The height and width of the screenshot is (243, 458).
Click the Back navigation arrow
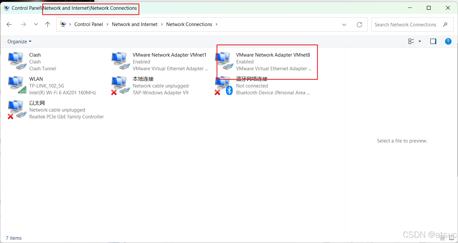coord(9,24)
